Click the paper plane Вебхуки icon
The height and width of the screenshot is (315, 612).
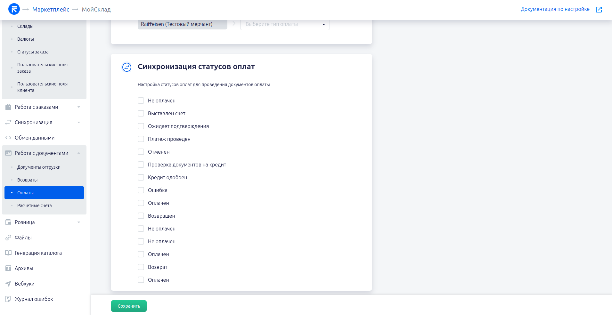point(8,284)
